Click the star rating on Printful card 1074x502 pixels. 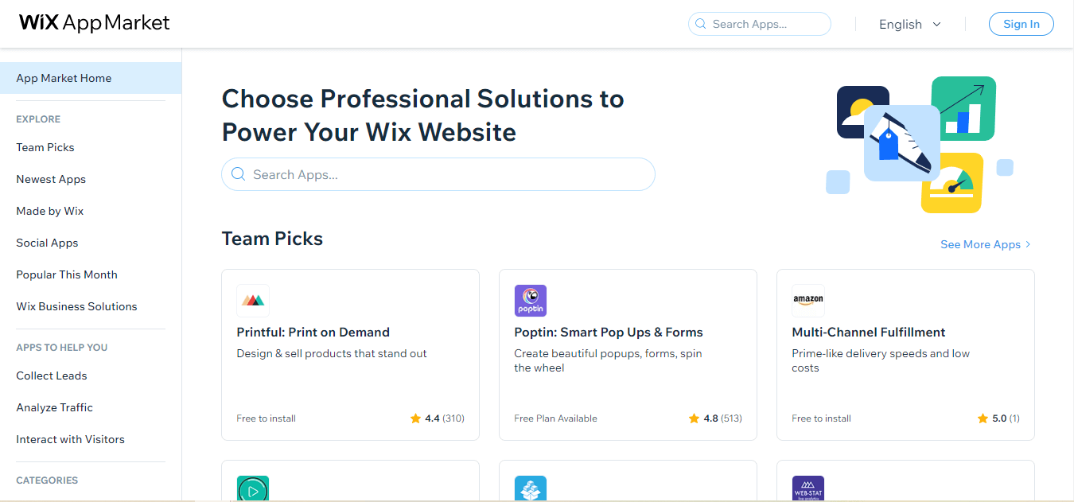pyautogui.click(x=438, y=418)
